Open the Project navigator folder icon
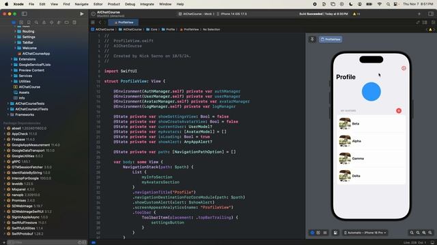The image size is (437, 245). point(14,22)
